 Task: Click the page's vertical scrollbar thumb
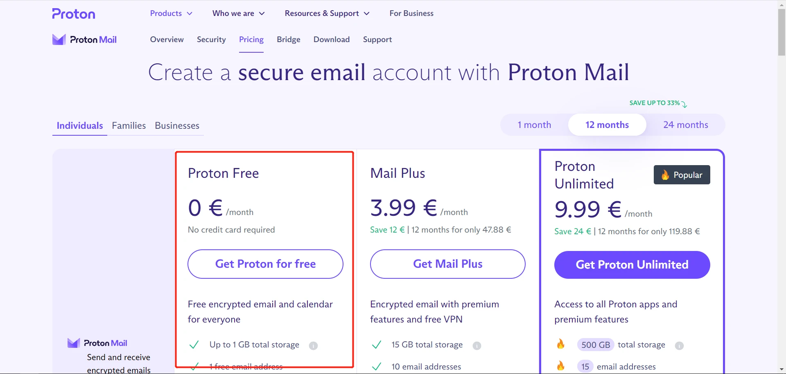click(x=781, y=33)
